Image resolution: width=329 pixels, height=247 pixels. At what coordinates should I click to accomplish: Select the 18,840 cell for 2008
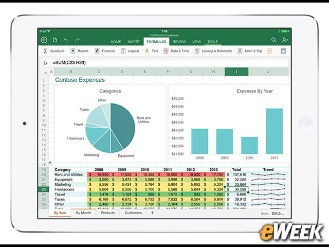99,174
